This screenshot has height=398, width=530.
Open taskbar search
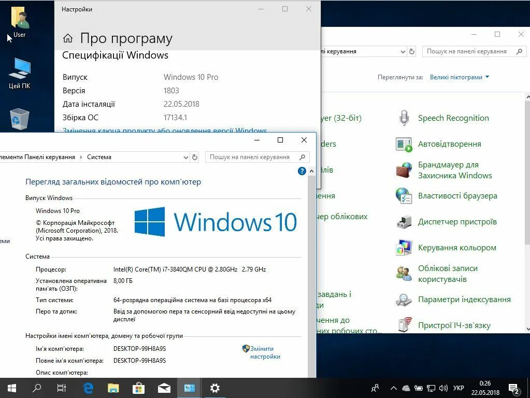click(x=36, y=388)
